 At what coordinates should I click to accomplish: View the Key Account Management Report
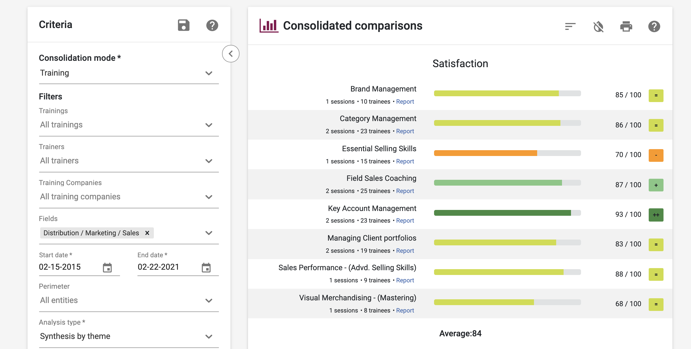405,221
